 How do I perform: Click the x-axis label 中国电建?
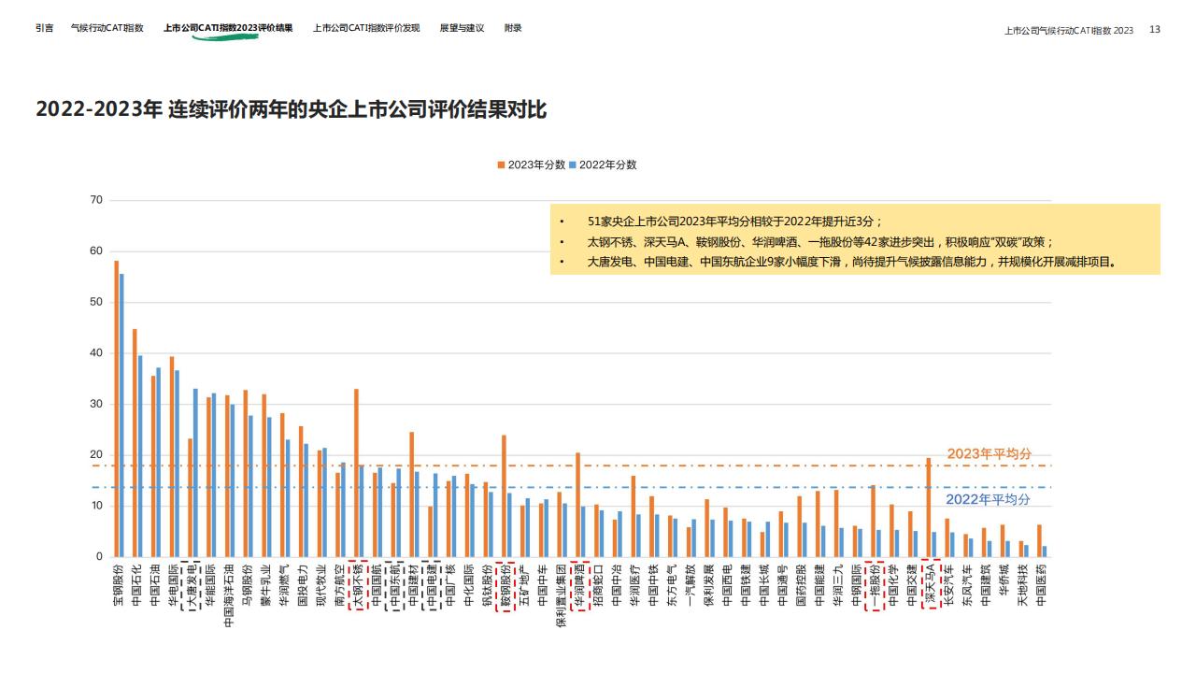coord(431,585)
